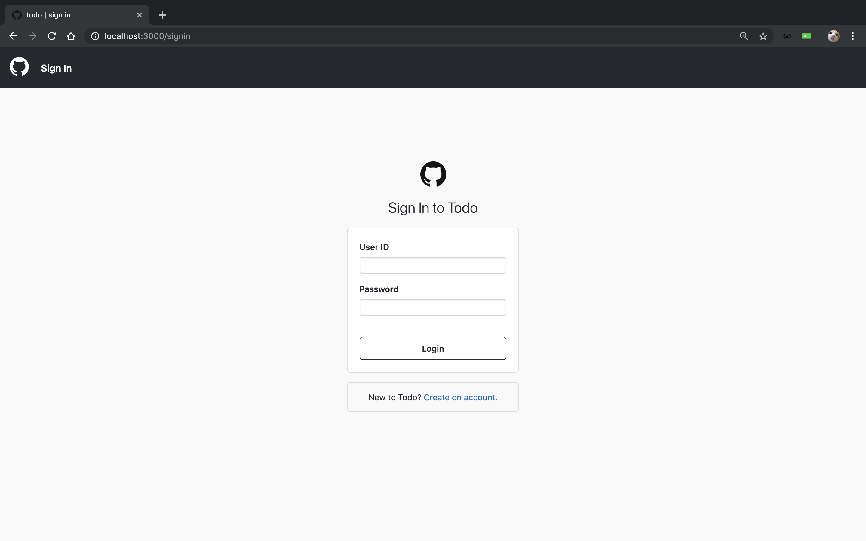Screen dimensions: 866x541
Task: Go back with browser back arrow
Action: click(x=13, y=36)
